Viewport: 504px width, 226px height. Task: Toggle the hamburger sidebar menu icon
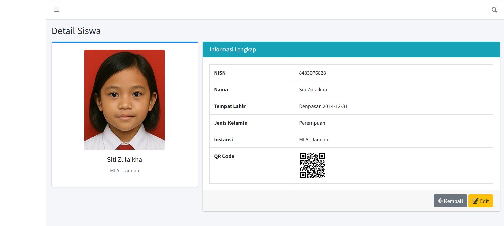coord(57,10)
